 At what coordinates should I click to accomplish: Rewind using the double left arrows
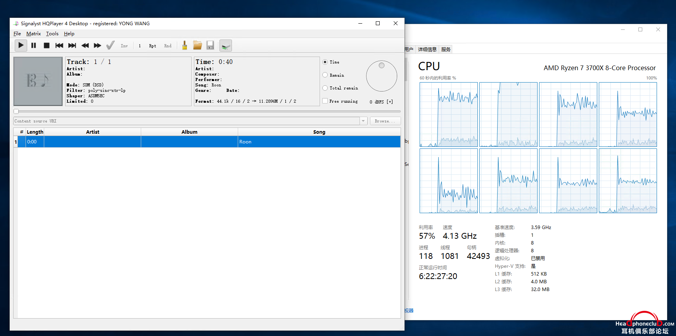coord(85,46)
